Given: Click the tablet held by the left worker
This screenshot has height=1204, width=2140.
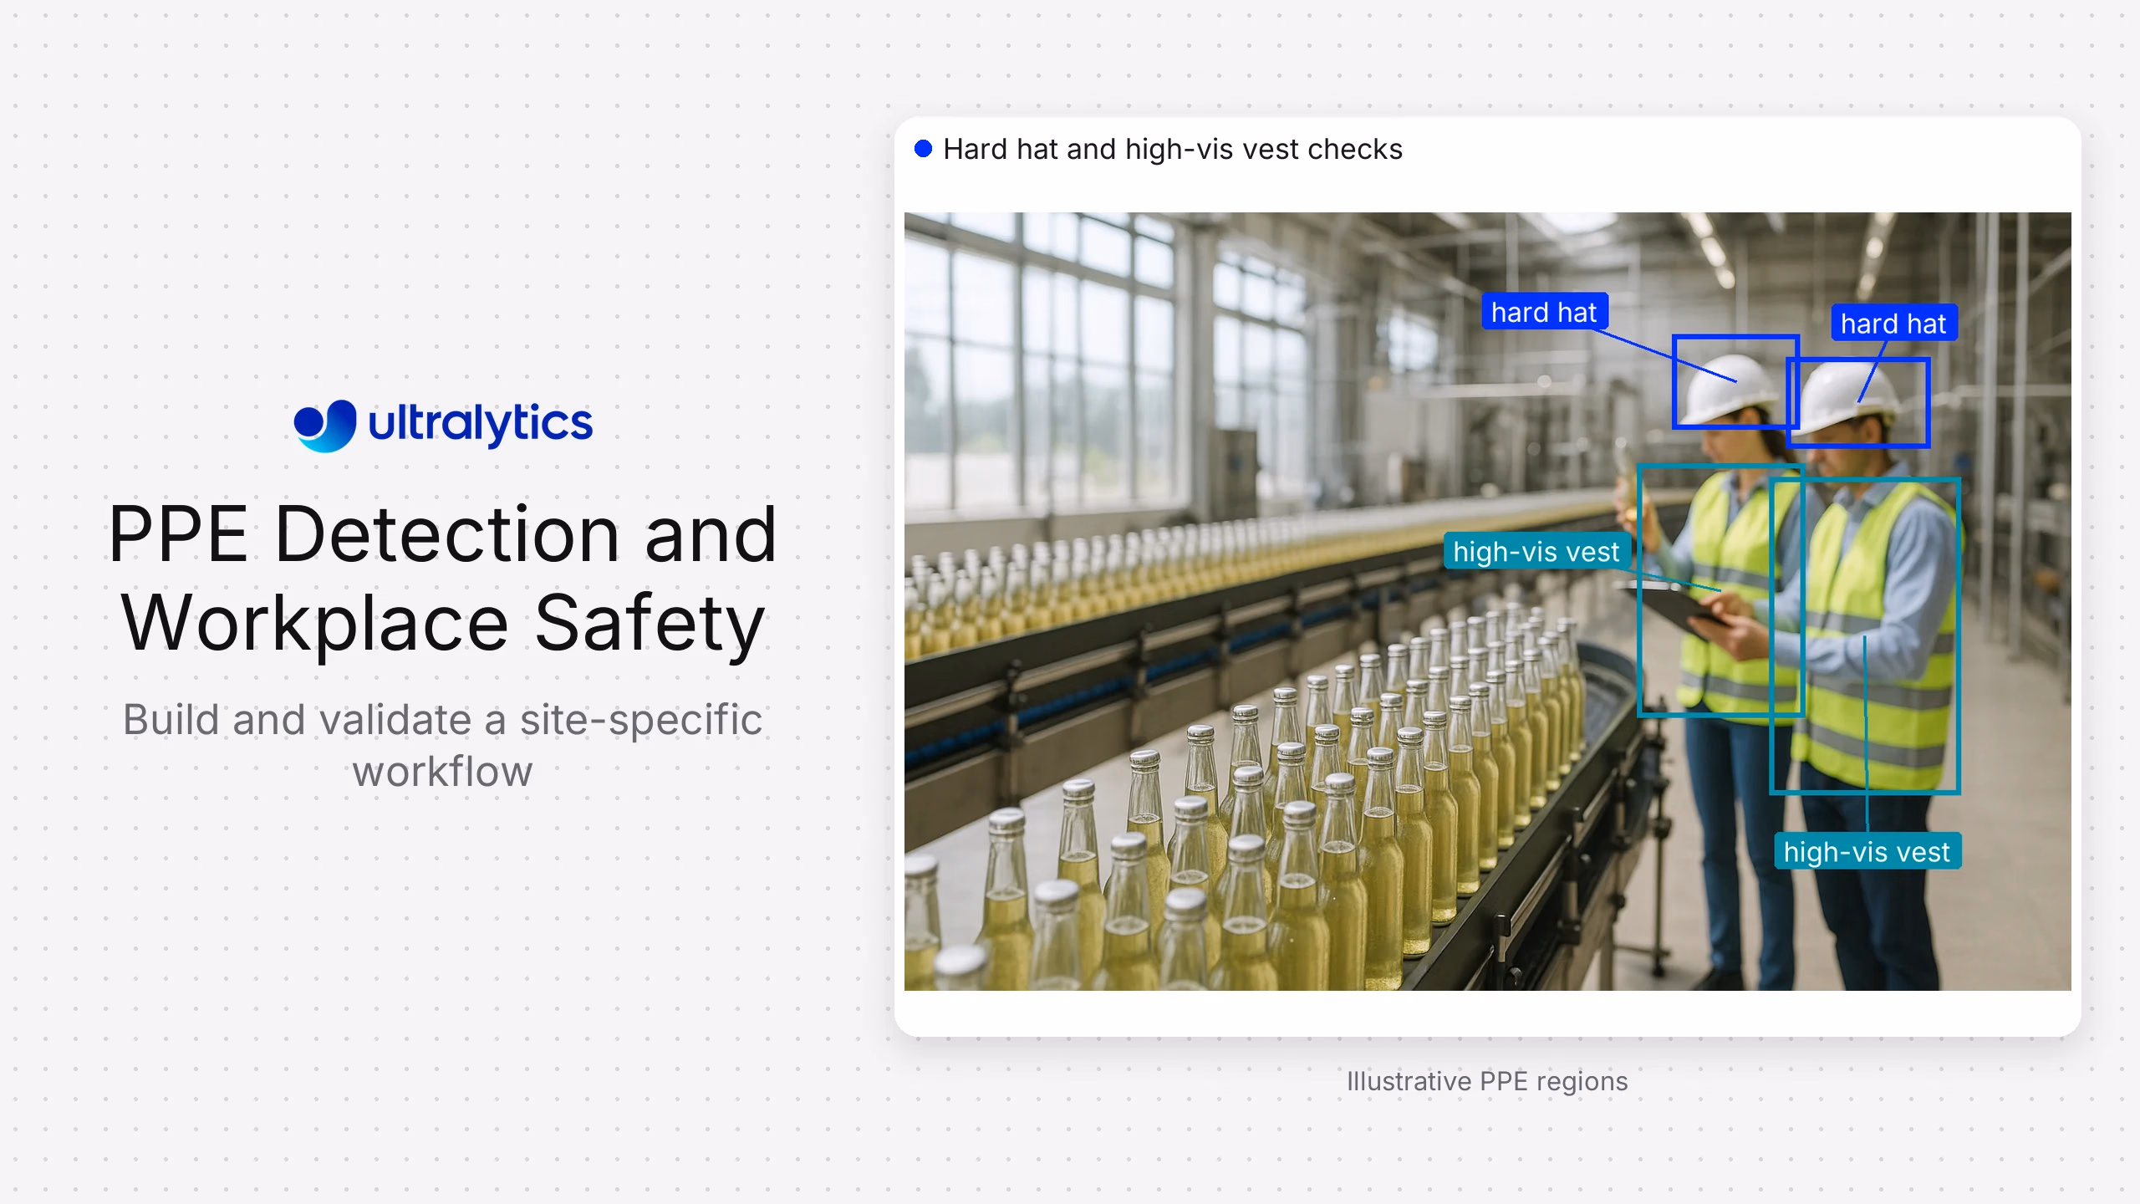Looking at the screenshot, I should tap(1676, 607).
